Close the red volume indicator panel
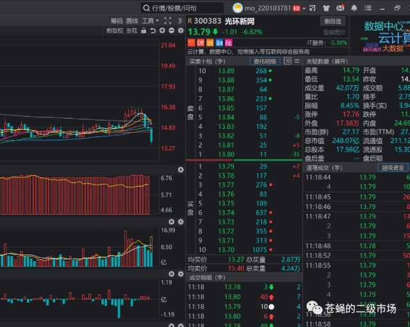This screenshot has width=410, height=327. [181, 169]
